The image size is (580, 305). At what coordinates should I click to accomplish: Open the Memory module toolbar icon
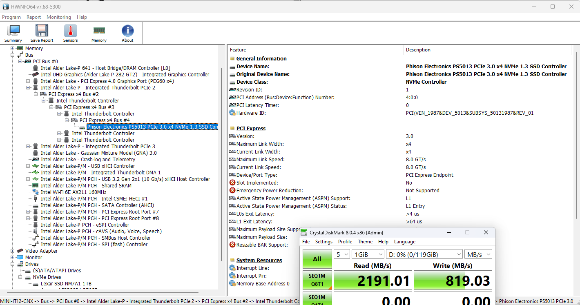tap(99, 31)
